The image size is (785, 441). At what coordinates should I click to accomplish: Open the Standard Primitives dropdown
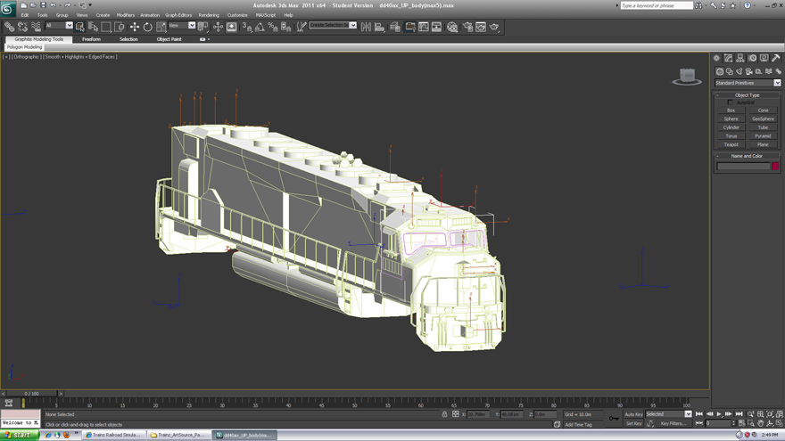click(x=748, y=83)
